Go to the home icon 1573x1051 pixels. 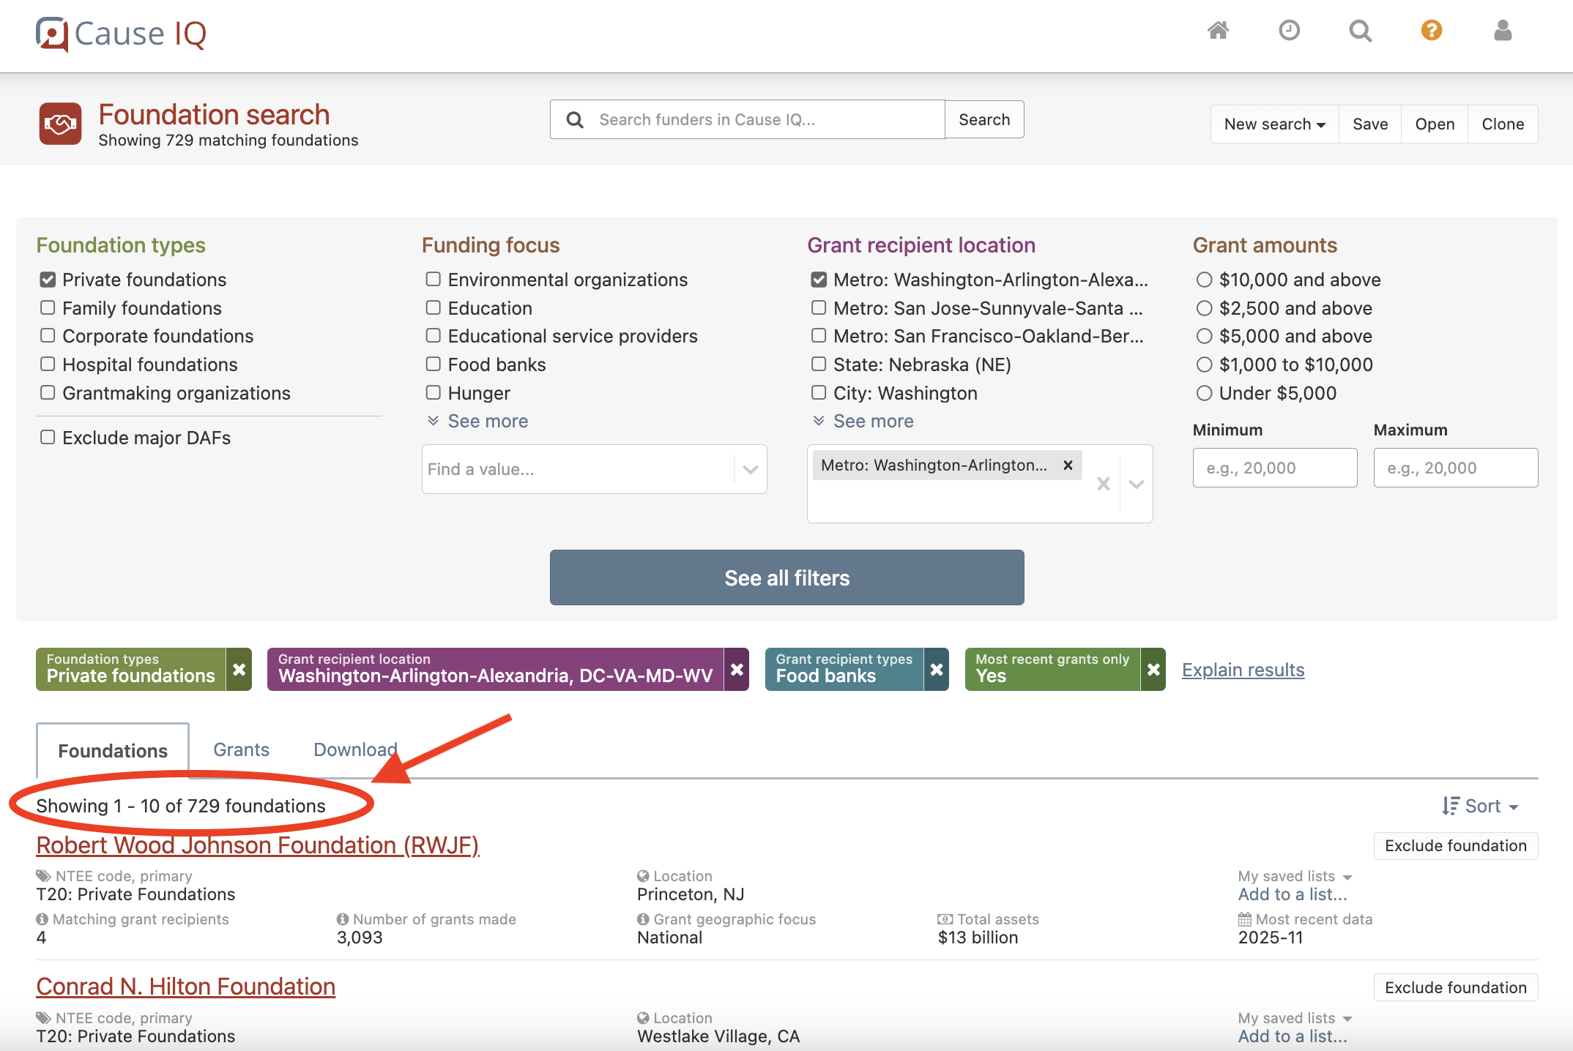1218,31
